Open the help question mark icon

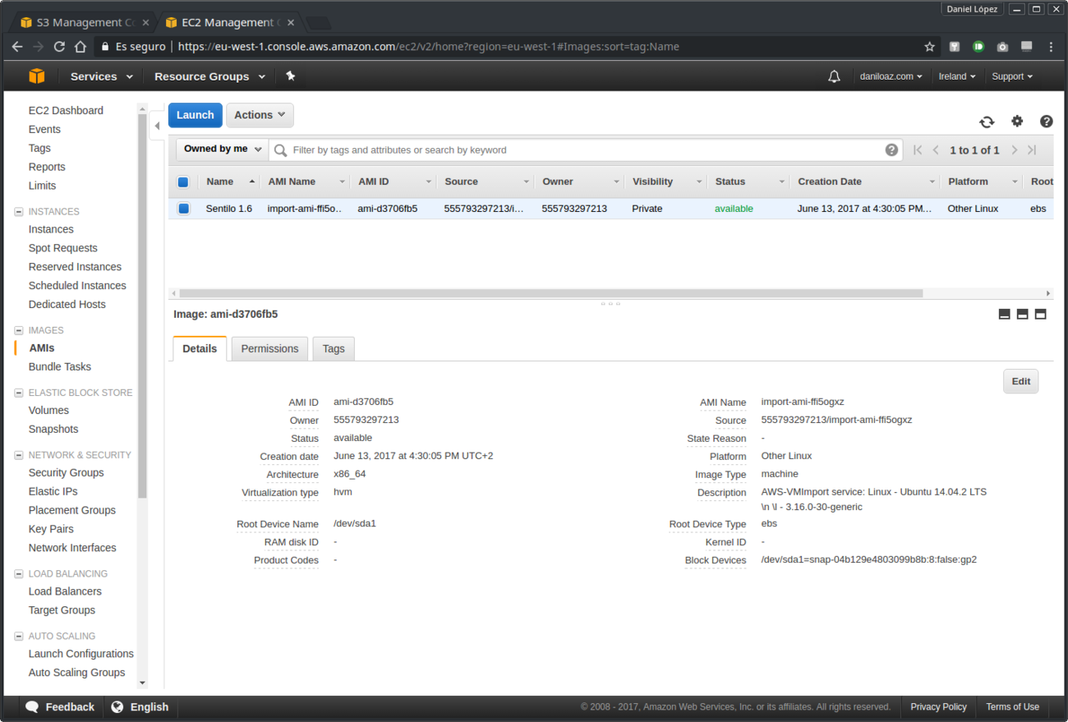click(x=1046, y=122)
